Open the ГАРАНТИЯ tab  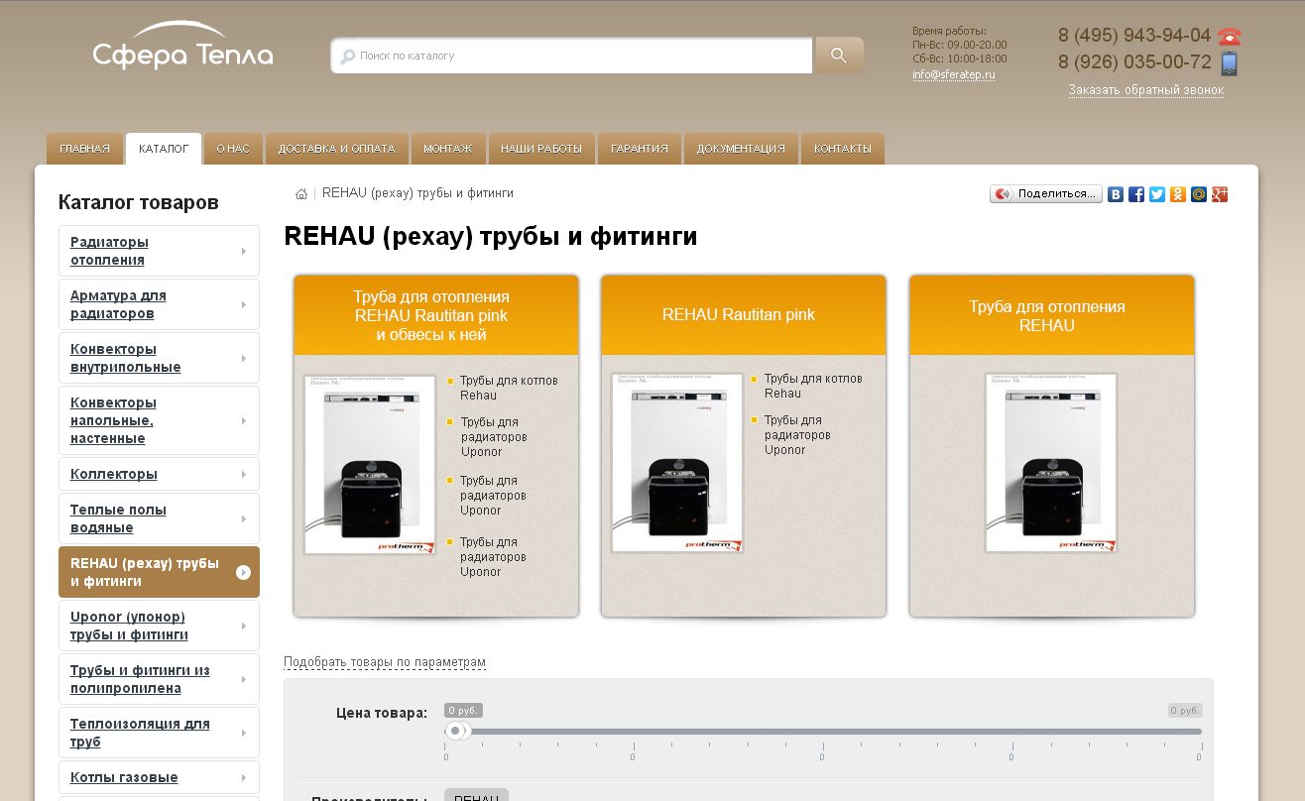click(x=640, y=149)
